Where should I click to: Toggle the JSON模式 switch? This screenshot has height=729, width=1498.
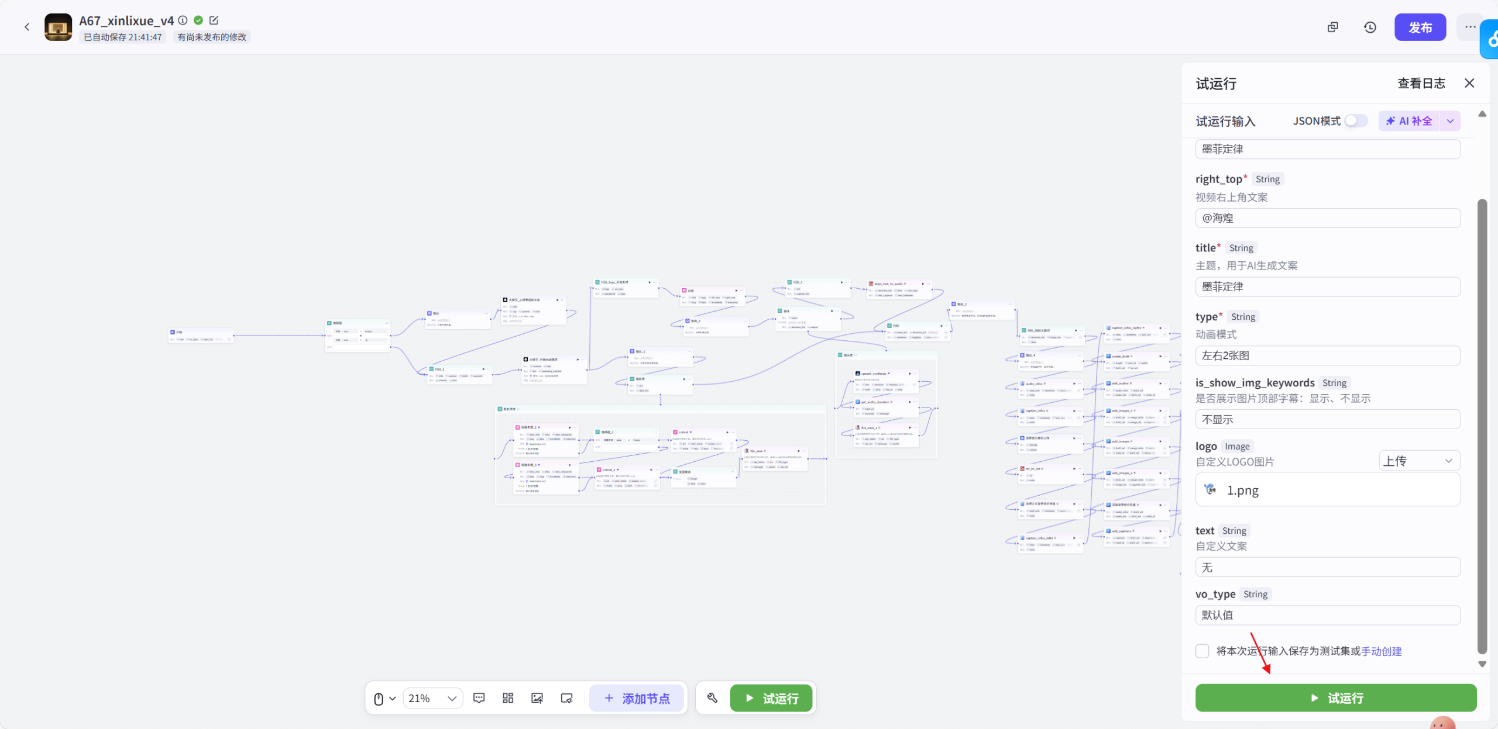(x=1356, y=121)
